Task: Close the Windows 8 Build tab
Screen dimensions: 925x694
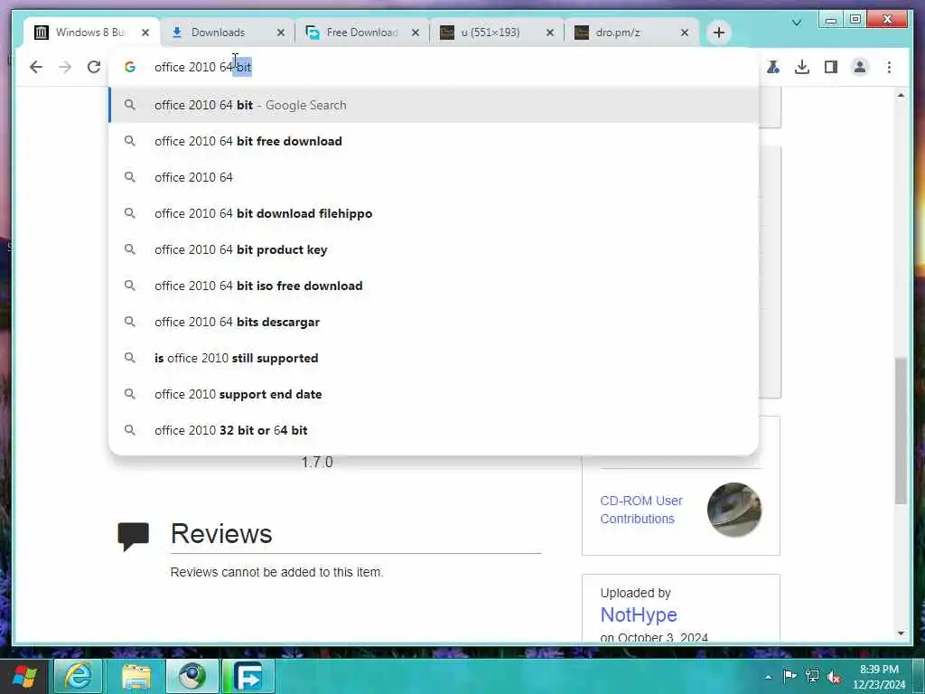Action: click(x=145, y=33)
